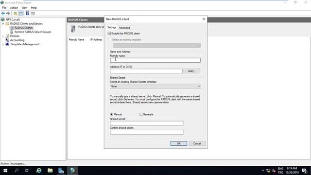
Task: Toggle Show/Hide Action Pane toolbar icon
Action: (x=33, y=13)
